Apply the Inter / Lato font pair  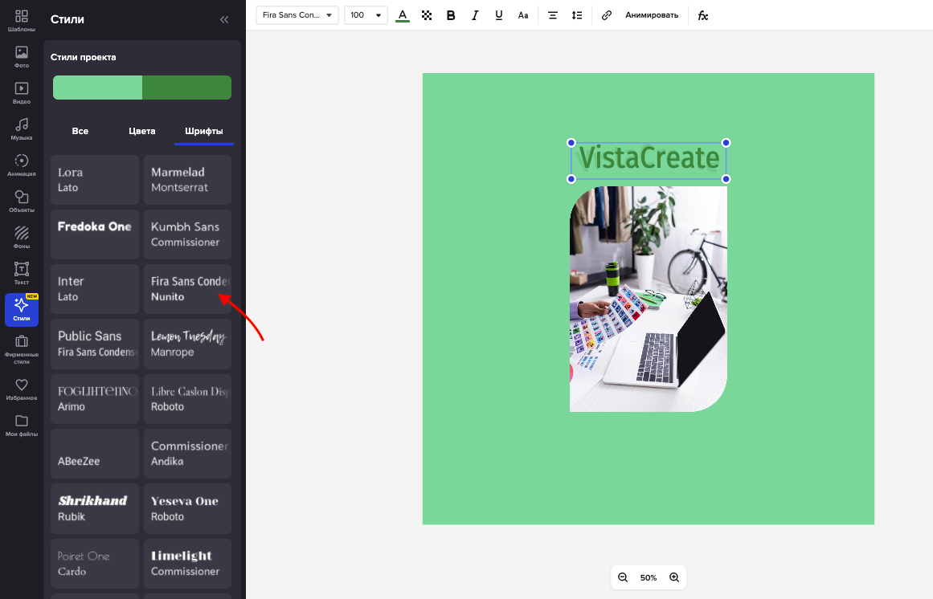click(x=95, y=289)
